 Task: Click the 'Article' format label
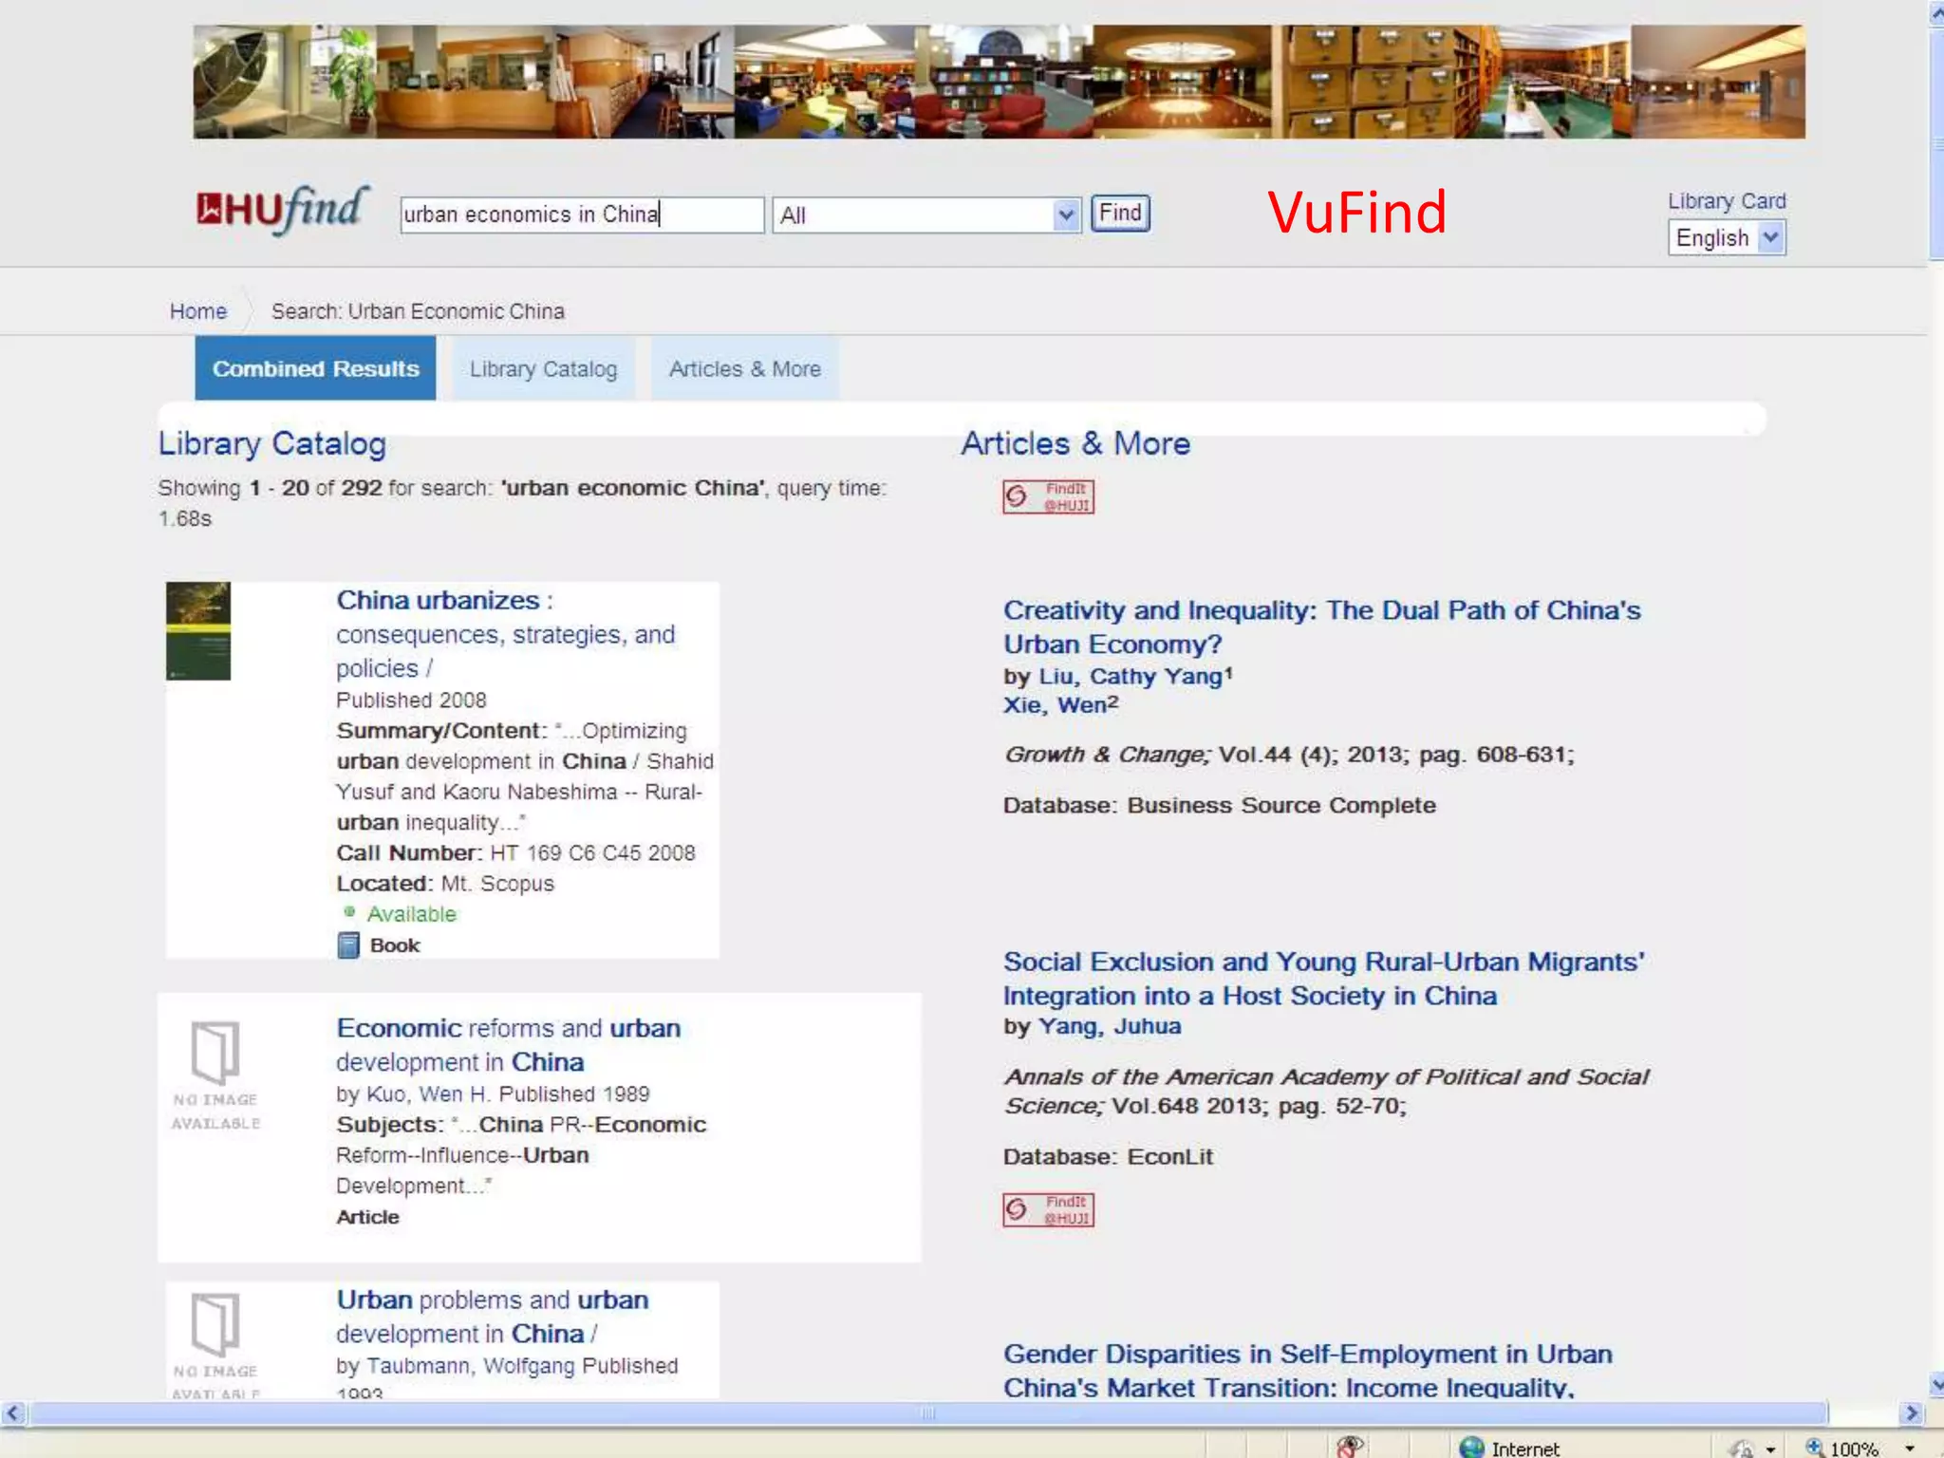point(368,1217)
